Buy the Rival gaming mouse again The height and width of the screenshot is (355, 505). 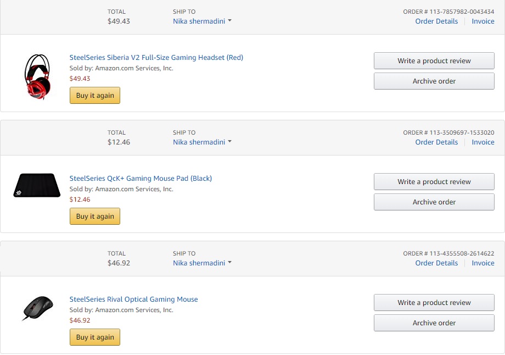[95, 337]
